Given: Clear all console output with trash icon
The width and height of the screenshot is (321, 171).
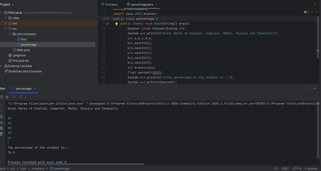Looking at the screenshot, I should pos(1,134).
